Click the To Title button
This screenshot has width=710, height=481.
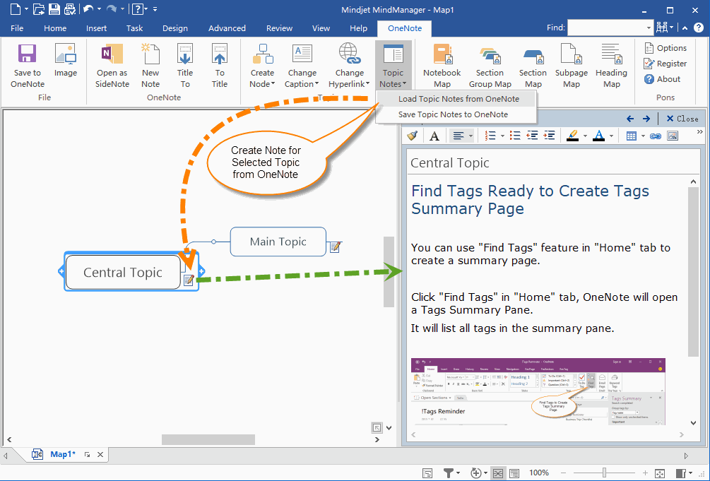(x=220, y=66)
